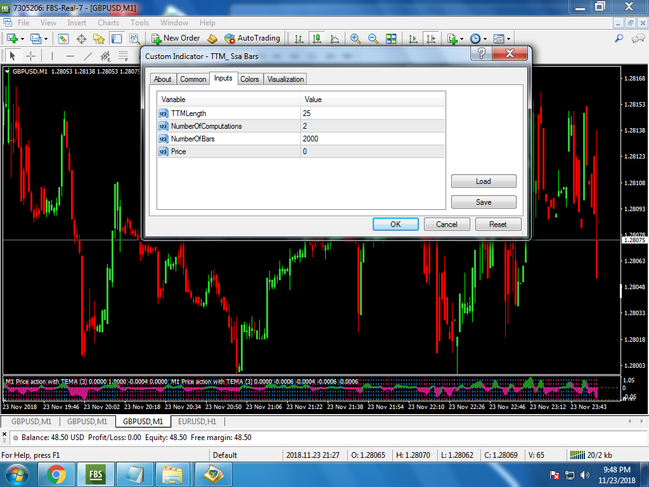
Task: Select the Price variable row
Action: pos(301,152)
